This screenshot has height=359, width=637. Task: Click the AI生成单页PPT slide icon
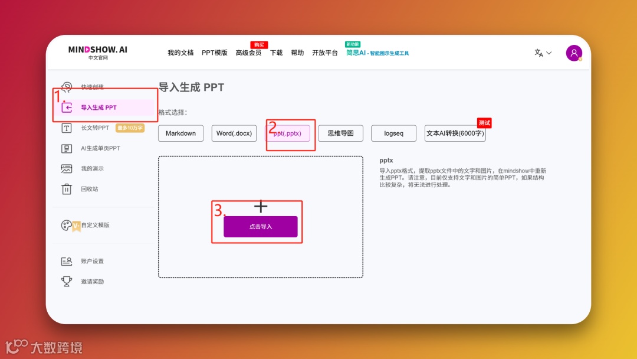coord(67,148)
